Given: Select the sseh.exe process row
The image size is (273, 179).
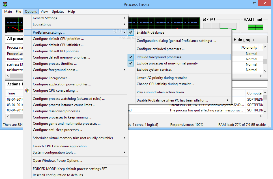Looking at the screenshot, I should click(15, 64).
